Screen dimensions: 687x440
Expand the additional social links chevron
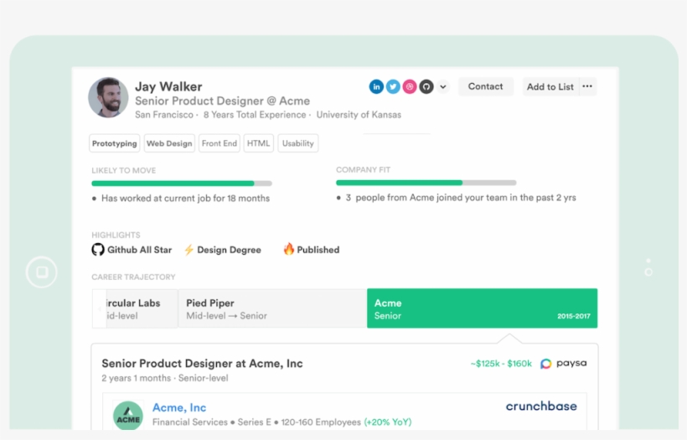(x=443, y=86)
